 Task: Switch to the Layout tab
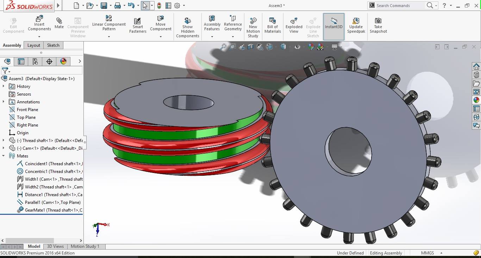(x=34, y=45)
